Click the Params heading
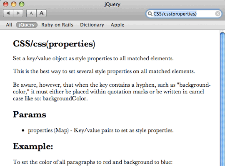This screenshot has width=225, height=166. 30,115
